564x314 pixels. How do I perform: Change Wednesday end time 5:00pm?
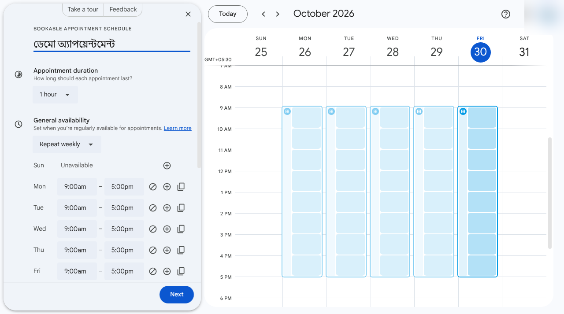[x=124, y=229]
